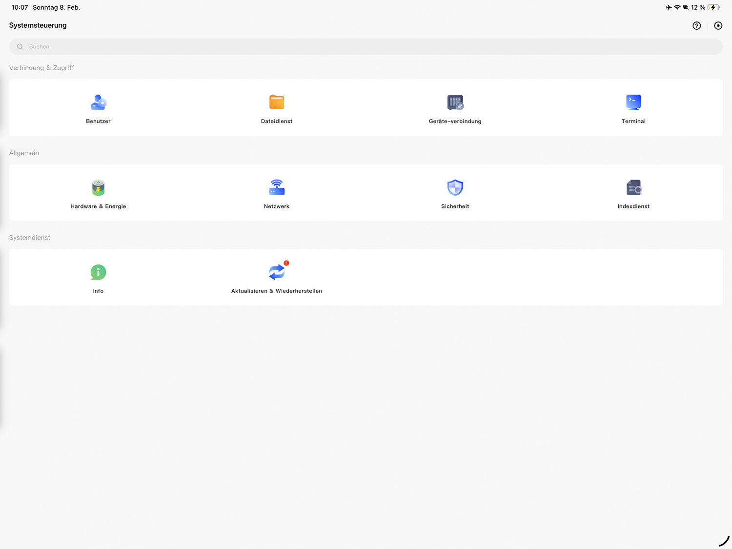This screenshot has width=732, height=549.
Task: Tap the circular dot icon beside help
Action: [718, 26]
